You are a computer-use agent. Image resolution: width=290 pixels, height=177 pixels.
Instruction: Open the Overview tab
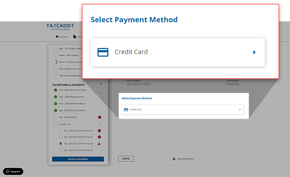[x=62, y=37]
